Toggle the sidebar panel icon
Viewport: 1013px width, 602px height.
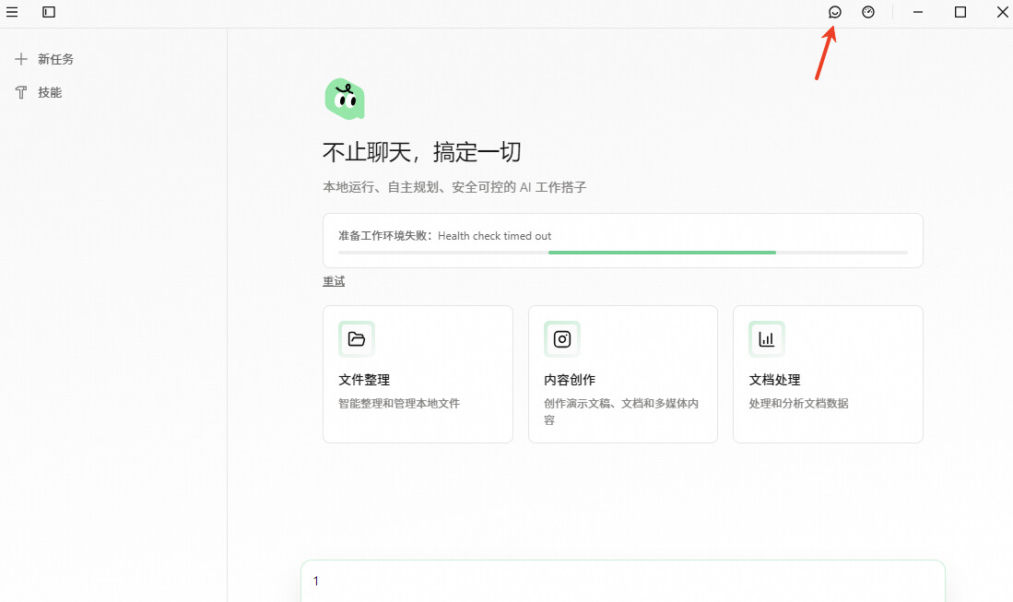49,12
